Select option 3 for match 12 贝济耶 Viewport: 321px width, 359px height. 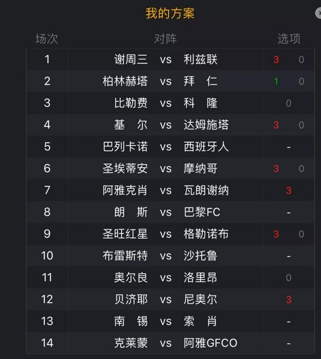click(x=288, y=300)
